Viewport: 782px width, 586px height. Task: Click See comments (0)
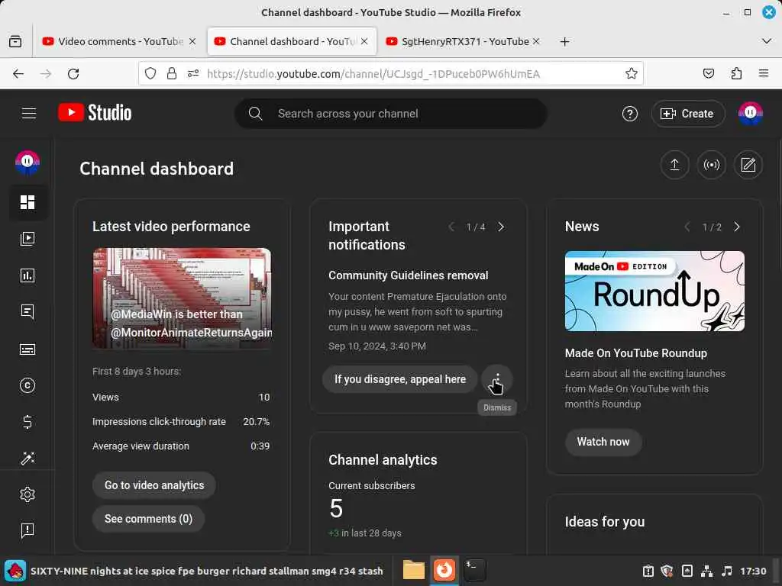coord(149,519)
